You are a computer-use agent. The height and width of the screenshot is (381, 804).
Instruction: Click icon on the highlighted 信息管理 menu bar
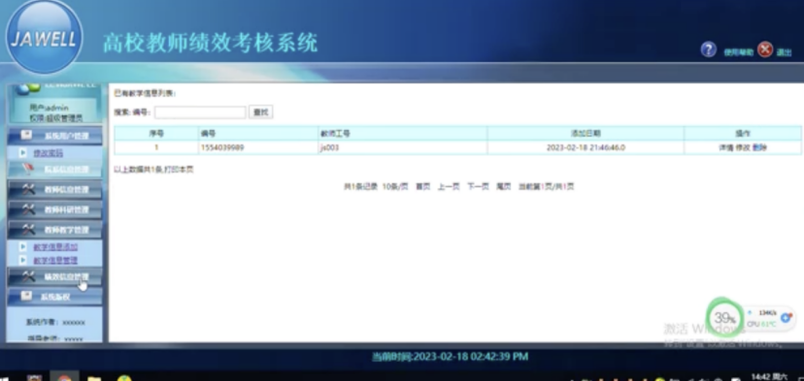[x=28, y=169]
